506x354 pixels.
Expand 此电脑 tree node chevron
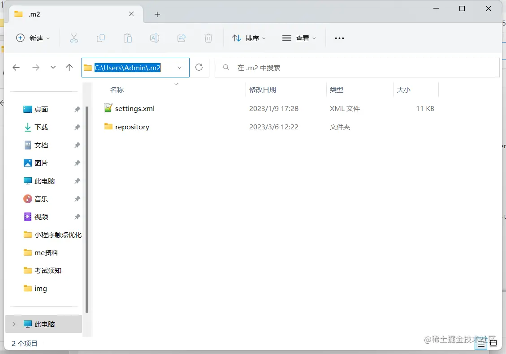click(14, 324)
